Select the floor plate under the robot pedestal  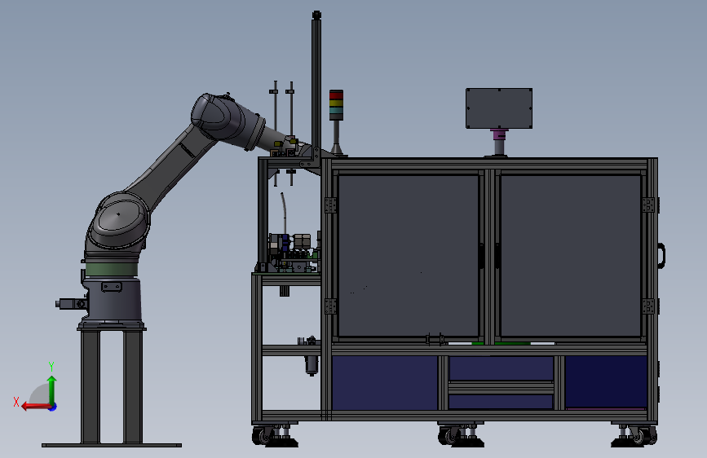112,446
